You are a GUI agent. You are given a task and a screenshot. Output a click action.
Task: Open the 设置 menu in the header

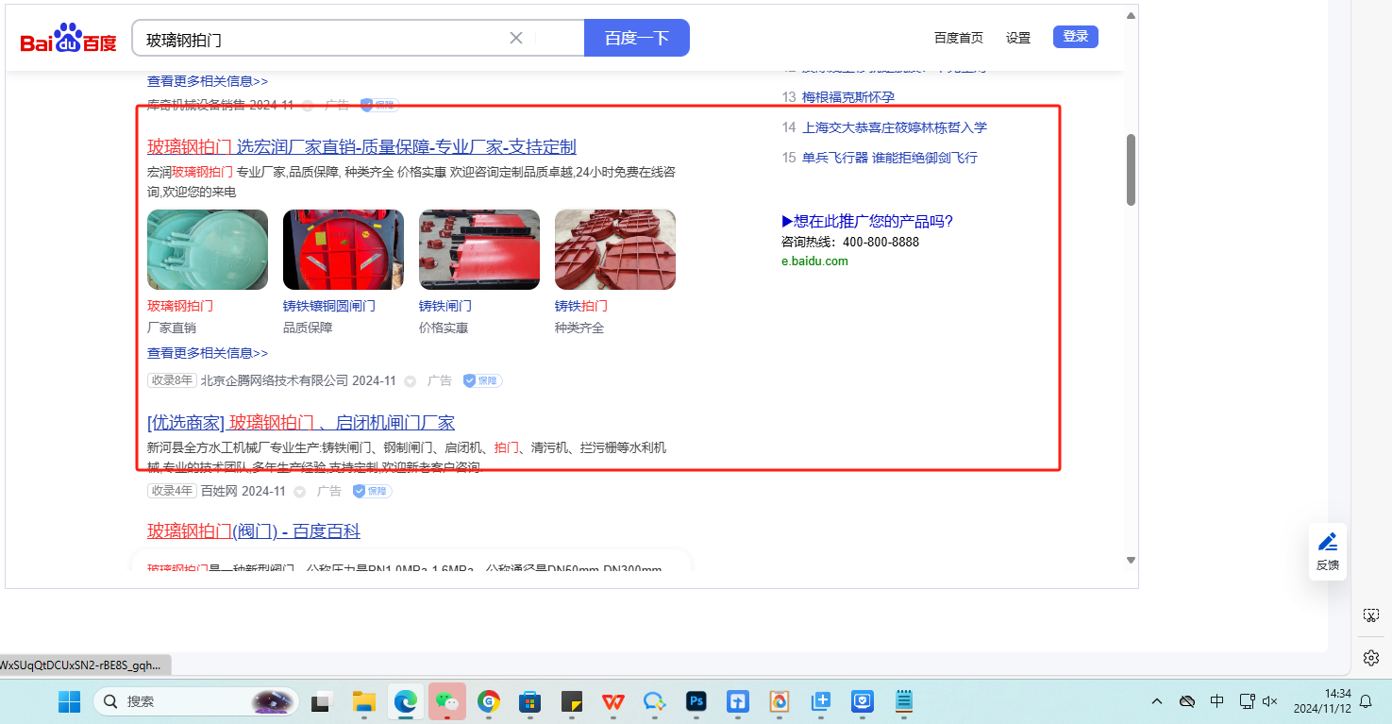(1018, 38)
